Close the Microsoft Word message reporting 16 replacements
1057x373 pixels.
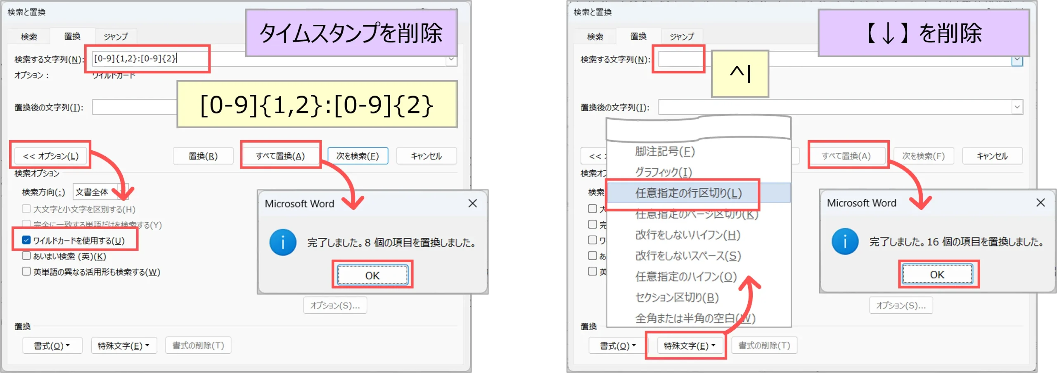pos(1040,202)
